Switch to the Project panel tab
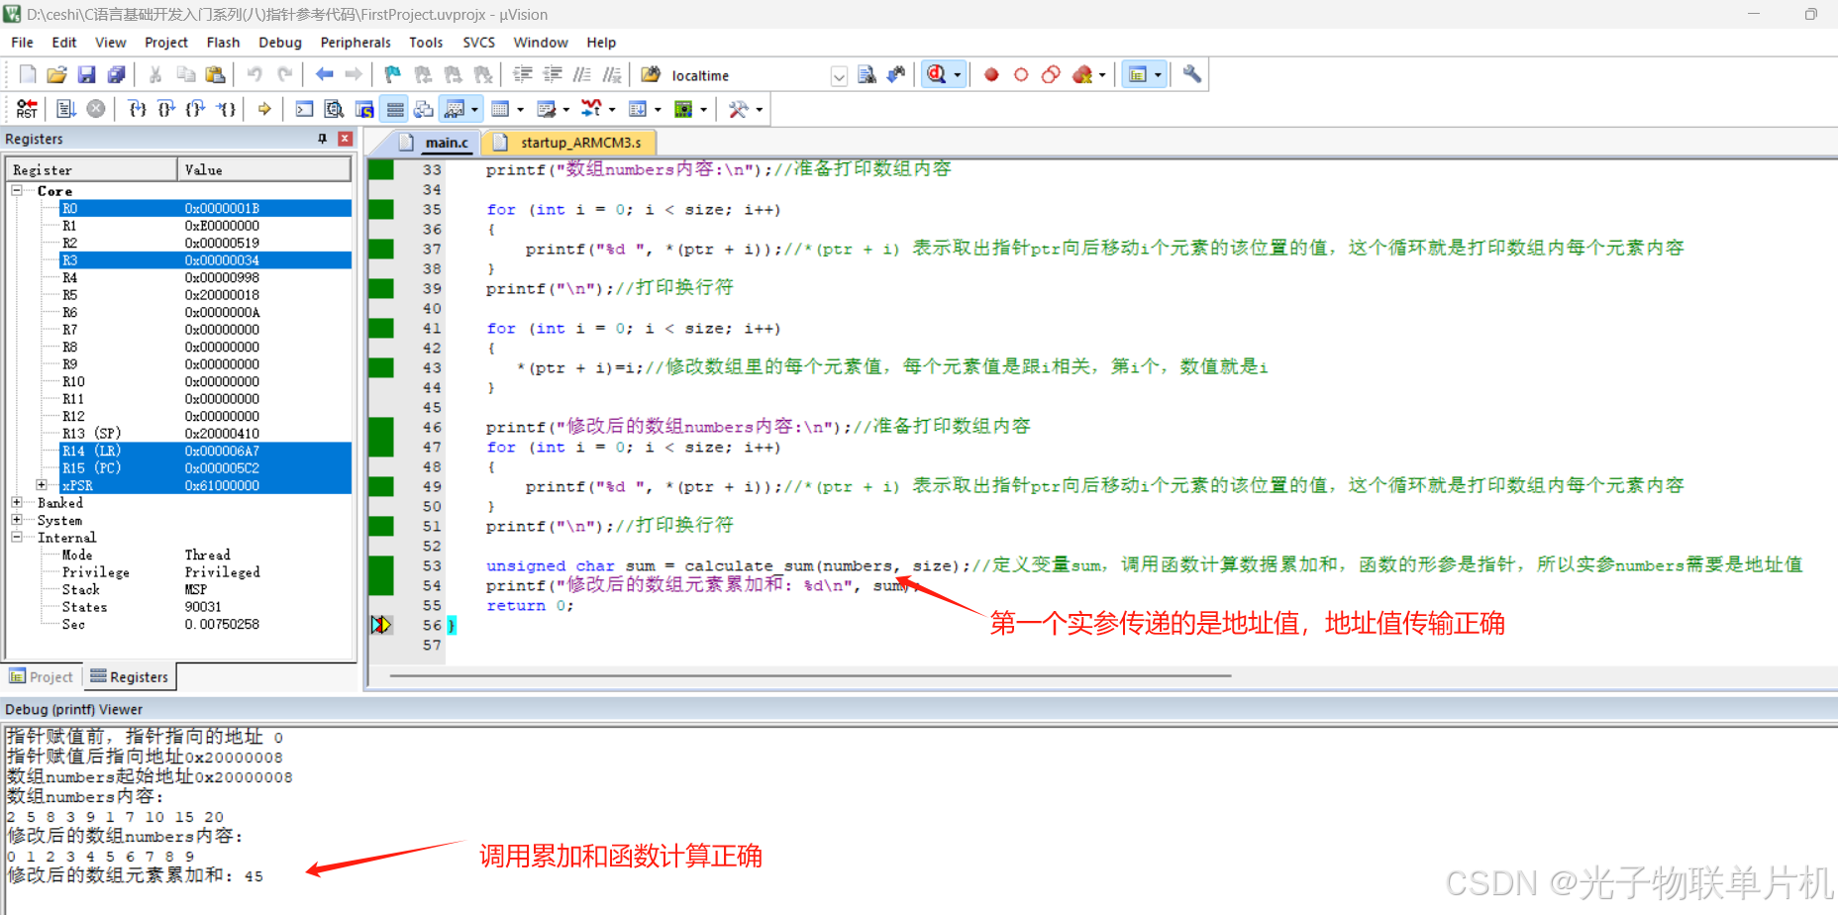This screenshot has height=915, width=1838. coord(42,677)
